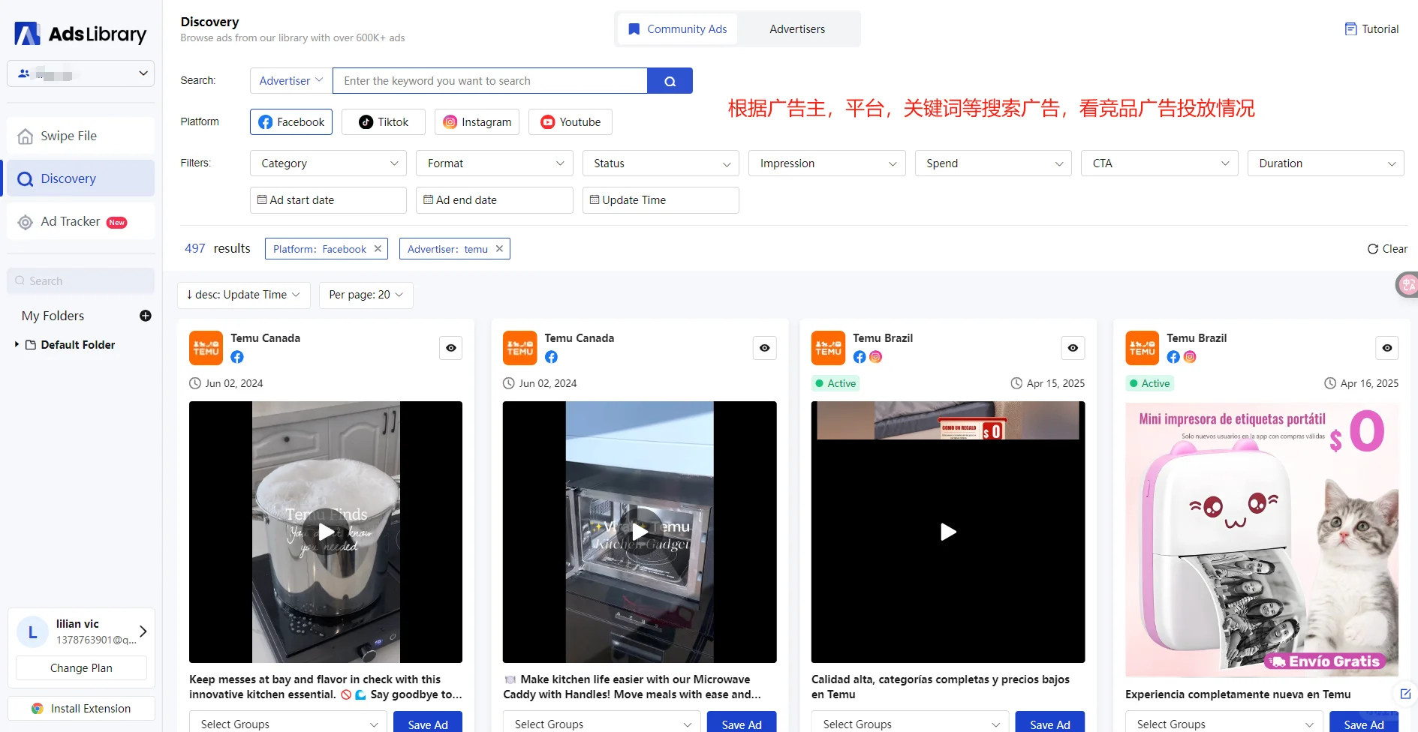This screenshot has height=732, width=1418.
Task: Add a new folder with plus icon
Action: 146,316
